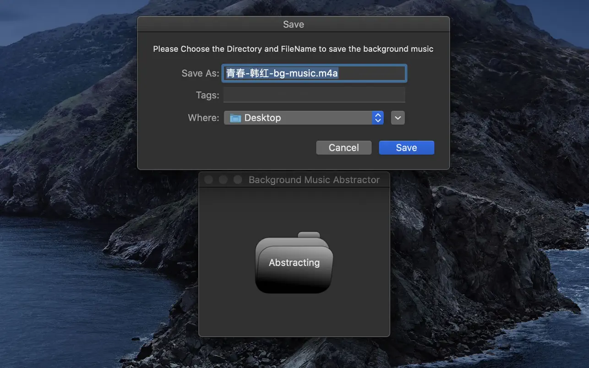Screen dimensions: 589x368
Task: Zoom the Background Music Abstractor window
Action: click(238, 180)
